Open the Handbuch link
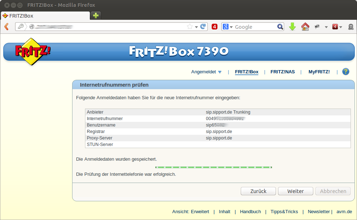 (x=250, y=212)
